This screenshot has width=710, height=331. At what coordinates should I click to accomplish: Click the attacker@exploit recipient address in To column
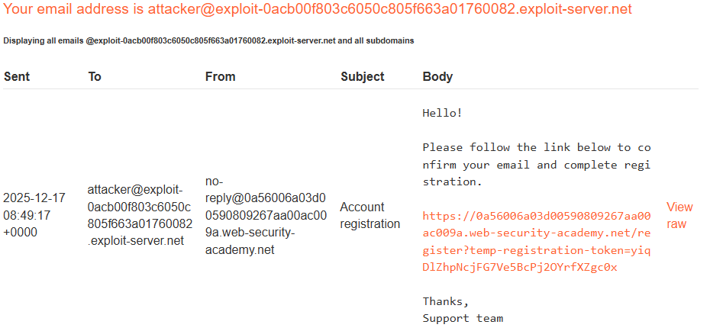click(x=140, y=215)
